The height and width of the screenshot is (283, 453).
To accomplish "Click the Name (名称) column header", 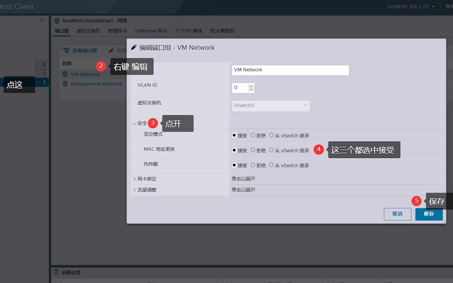I will coord(67,63).
